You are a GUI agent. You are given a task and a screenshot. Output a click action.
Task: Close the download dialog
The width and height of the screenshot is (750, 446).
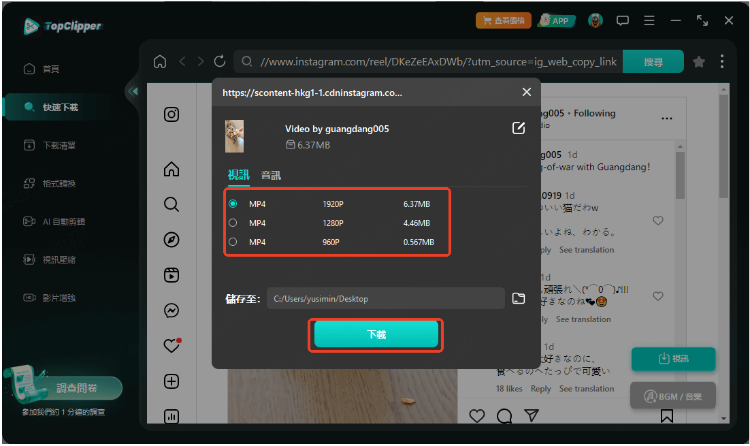tap(527, 92)
